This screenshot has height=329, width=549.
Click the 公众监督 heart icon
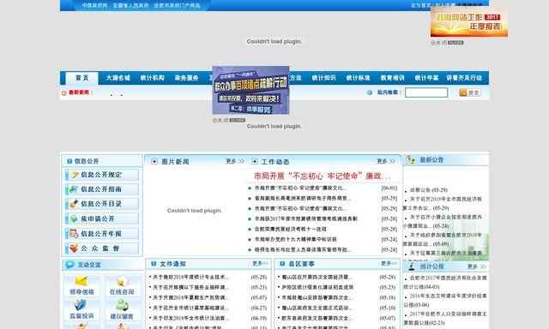74,248
